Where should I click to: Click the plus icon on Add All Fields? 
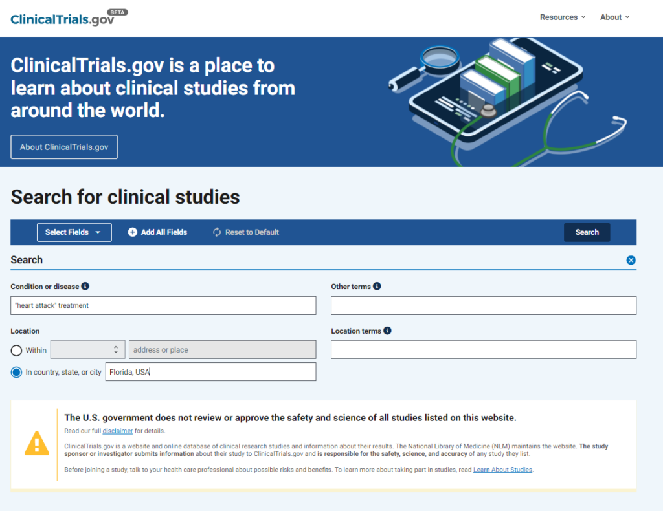[133, 232]
